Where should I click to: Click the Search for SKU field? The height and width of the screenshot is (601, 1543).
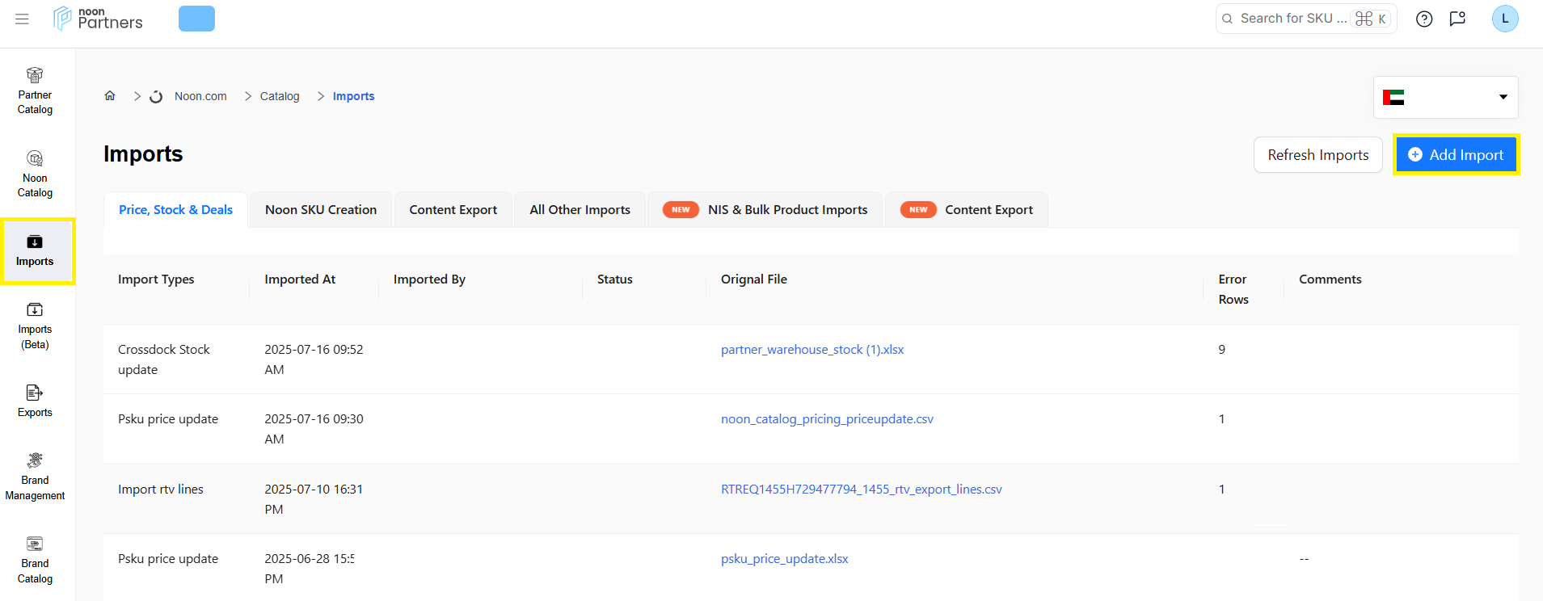click(1306, 19)
